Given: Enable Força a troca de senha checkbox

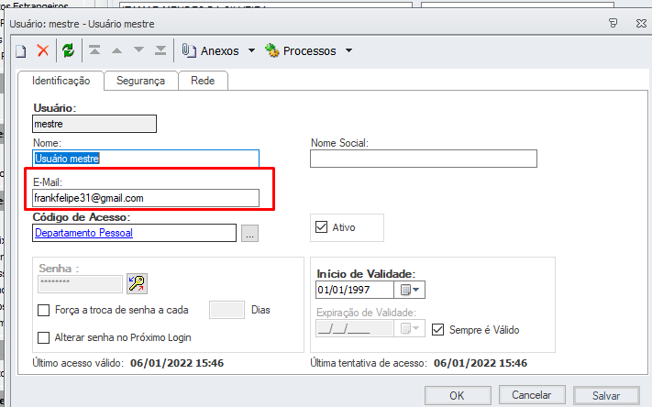Looking at the screenshot, I should tap(44, 310).
